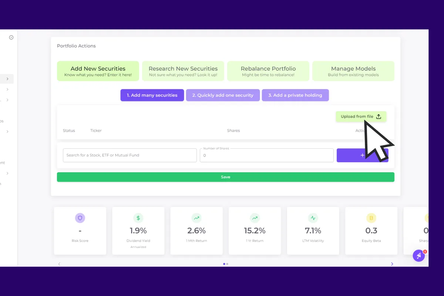Click the right carousel chevron below the stats
This screenshot has width=444, height=296.
click(x=392, y=264)
